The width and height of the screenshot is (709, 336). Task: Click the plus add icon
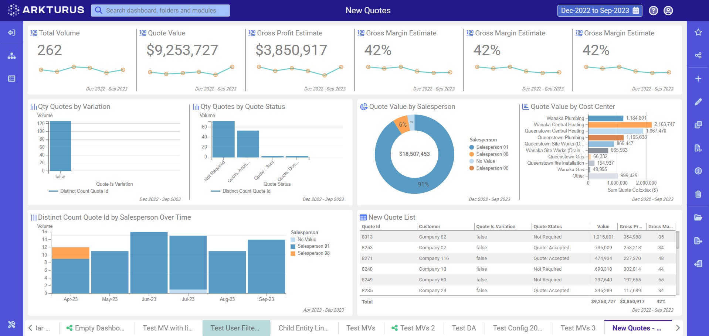pos(698,79)
